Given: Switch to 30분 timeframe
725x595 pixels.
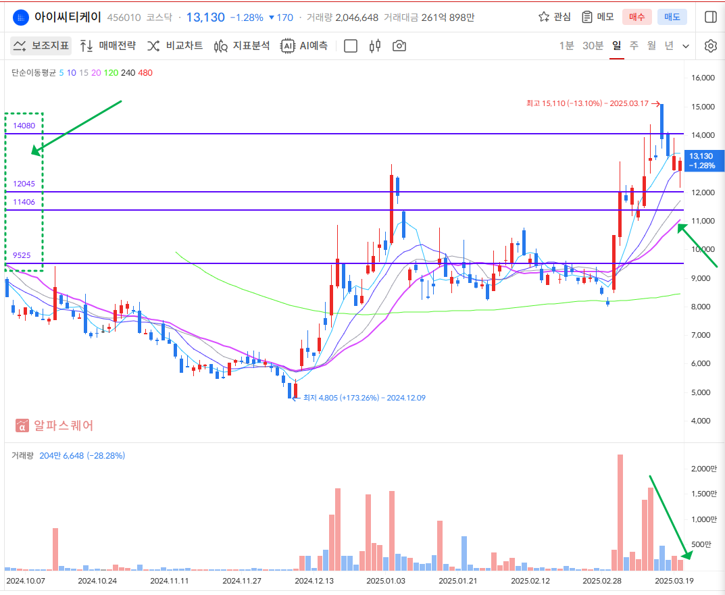Looking at the screenshot, I should click(593, 46).
